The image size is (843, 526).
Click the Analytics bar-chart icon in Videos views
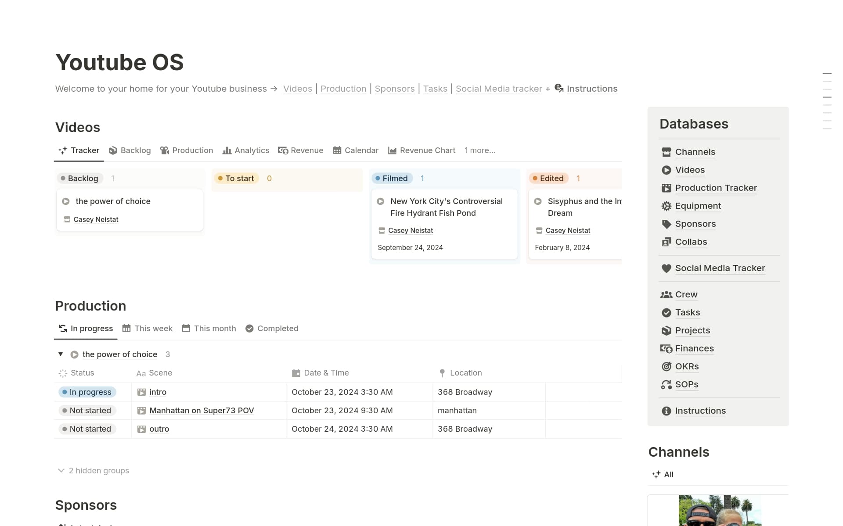[x=227, y=150]
